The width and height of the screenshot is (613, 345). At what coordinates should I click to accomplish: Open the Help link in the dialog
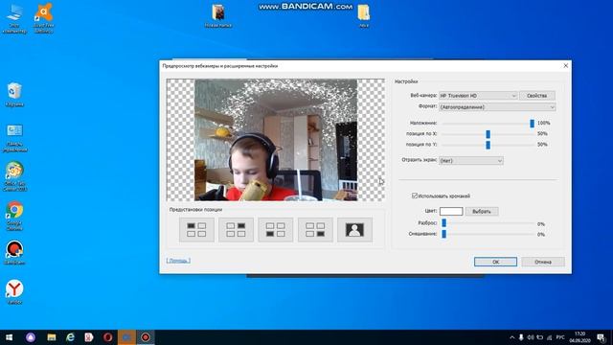point(178,261)
